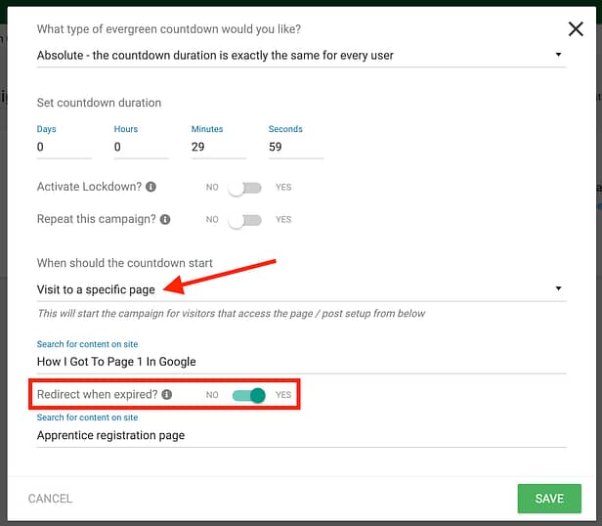Click the Activate Lockdown info icon
Viewport: 602px width, 526px height.
click(x=150, y=187)
